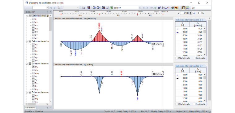Click the x position value field
Image resolution: width=235 pixels, height=113 pixels.
click(185, 13)
